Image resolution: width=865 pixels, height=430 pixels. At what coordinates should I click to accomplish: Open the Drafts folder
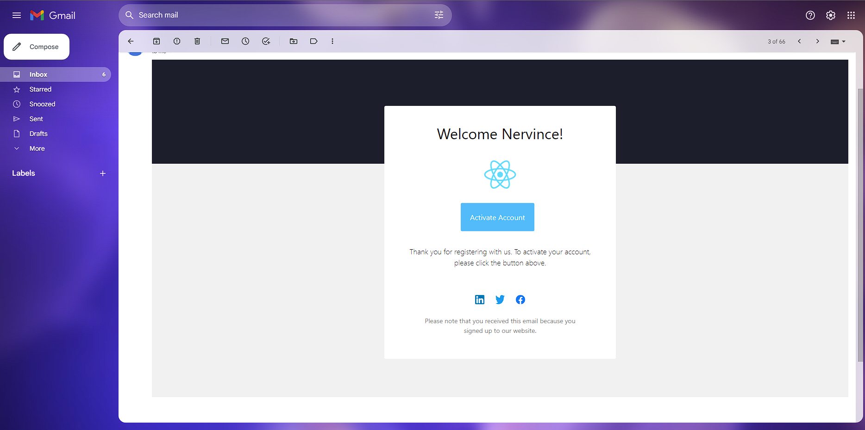point(56,134)
